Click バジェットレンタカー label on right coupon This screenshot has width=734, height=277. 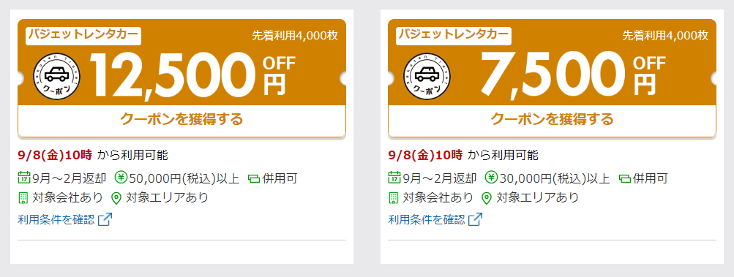click(x=454, y=36)
